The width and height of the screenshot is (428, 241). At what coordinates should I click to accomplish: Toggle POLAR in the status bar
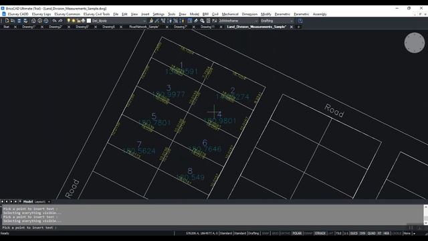297,234
